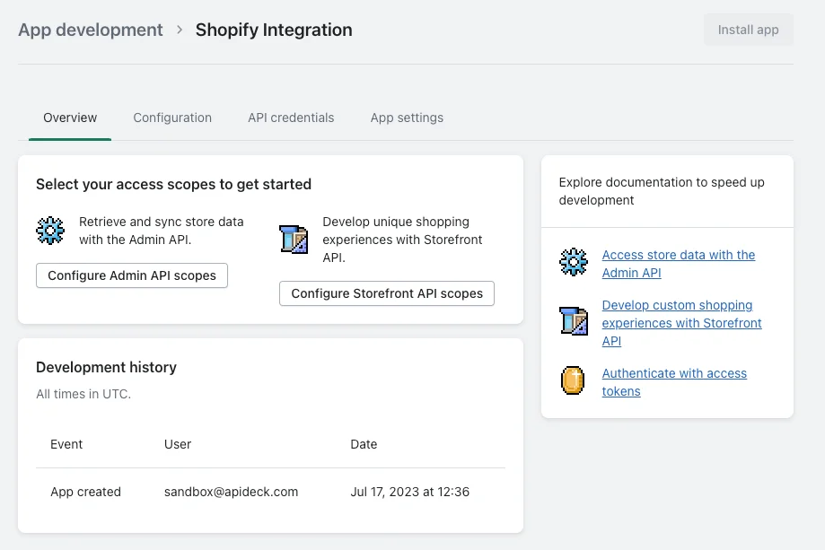
Task: Click the Install app button
Action: 748,30
